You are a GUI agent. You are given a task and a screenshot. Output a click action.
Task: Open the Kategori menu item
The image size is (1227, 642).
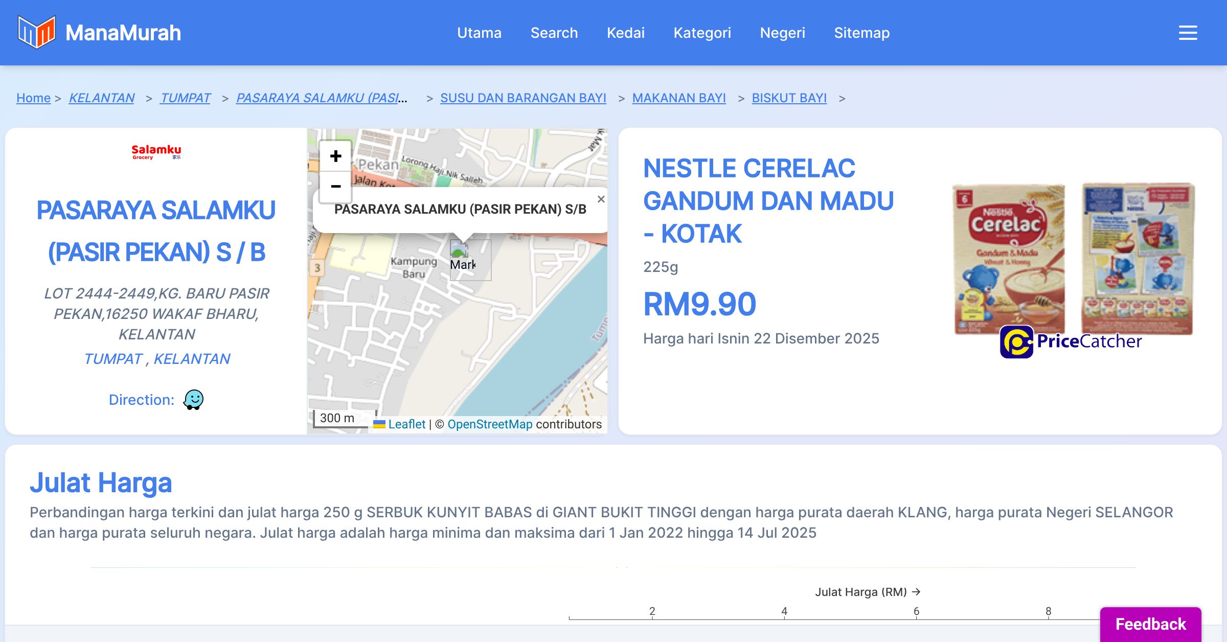(x=702, y=33)
